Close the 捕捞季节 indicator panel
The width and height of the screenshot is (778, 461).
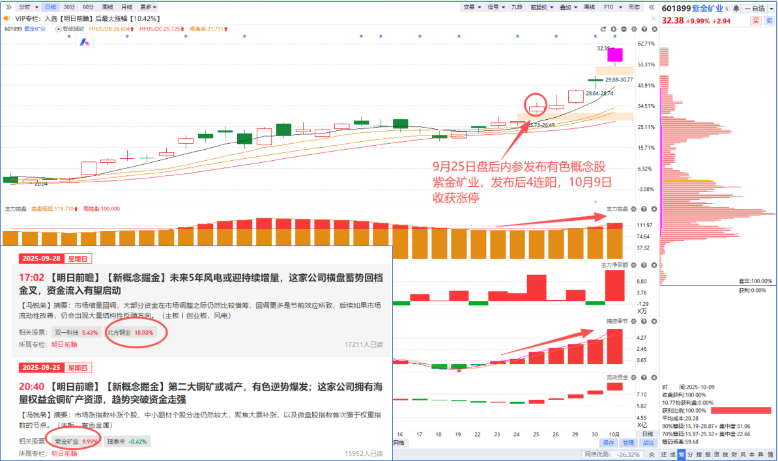click(x=654, y=321)
